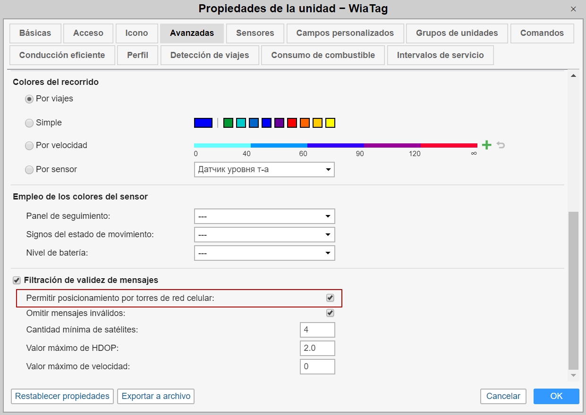Close the unit properties dialog with X
Screen dimensions: 586x415
[573, 9]
